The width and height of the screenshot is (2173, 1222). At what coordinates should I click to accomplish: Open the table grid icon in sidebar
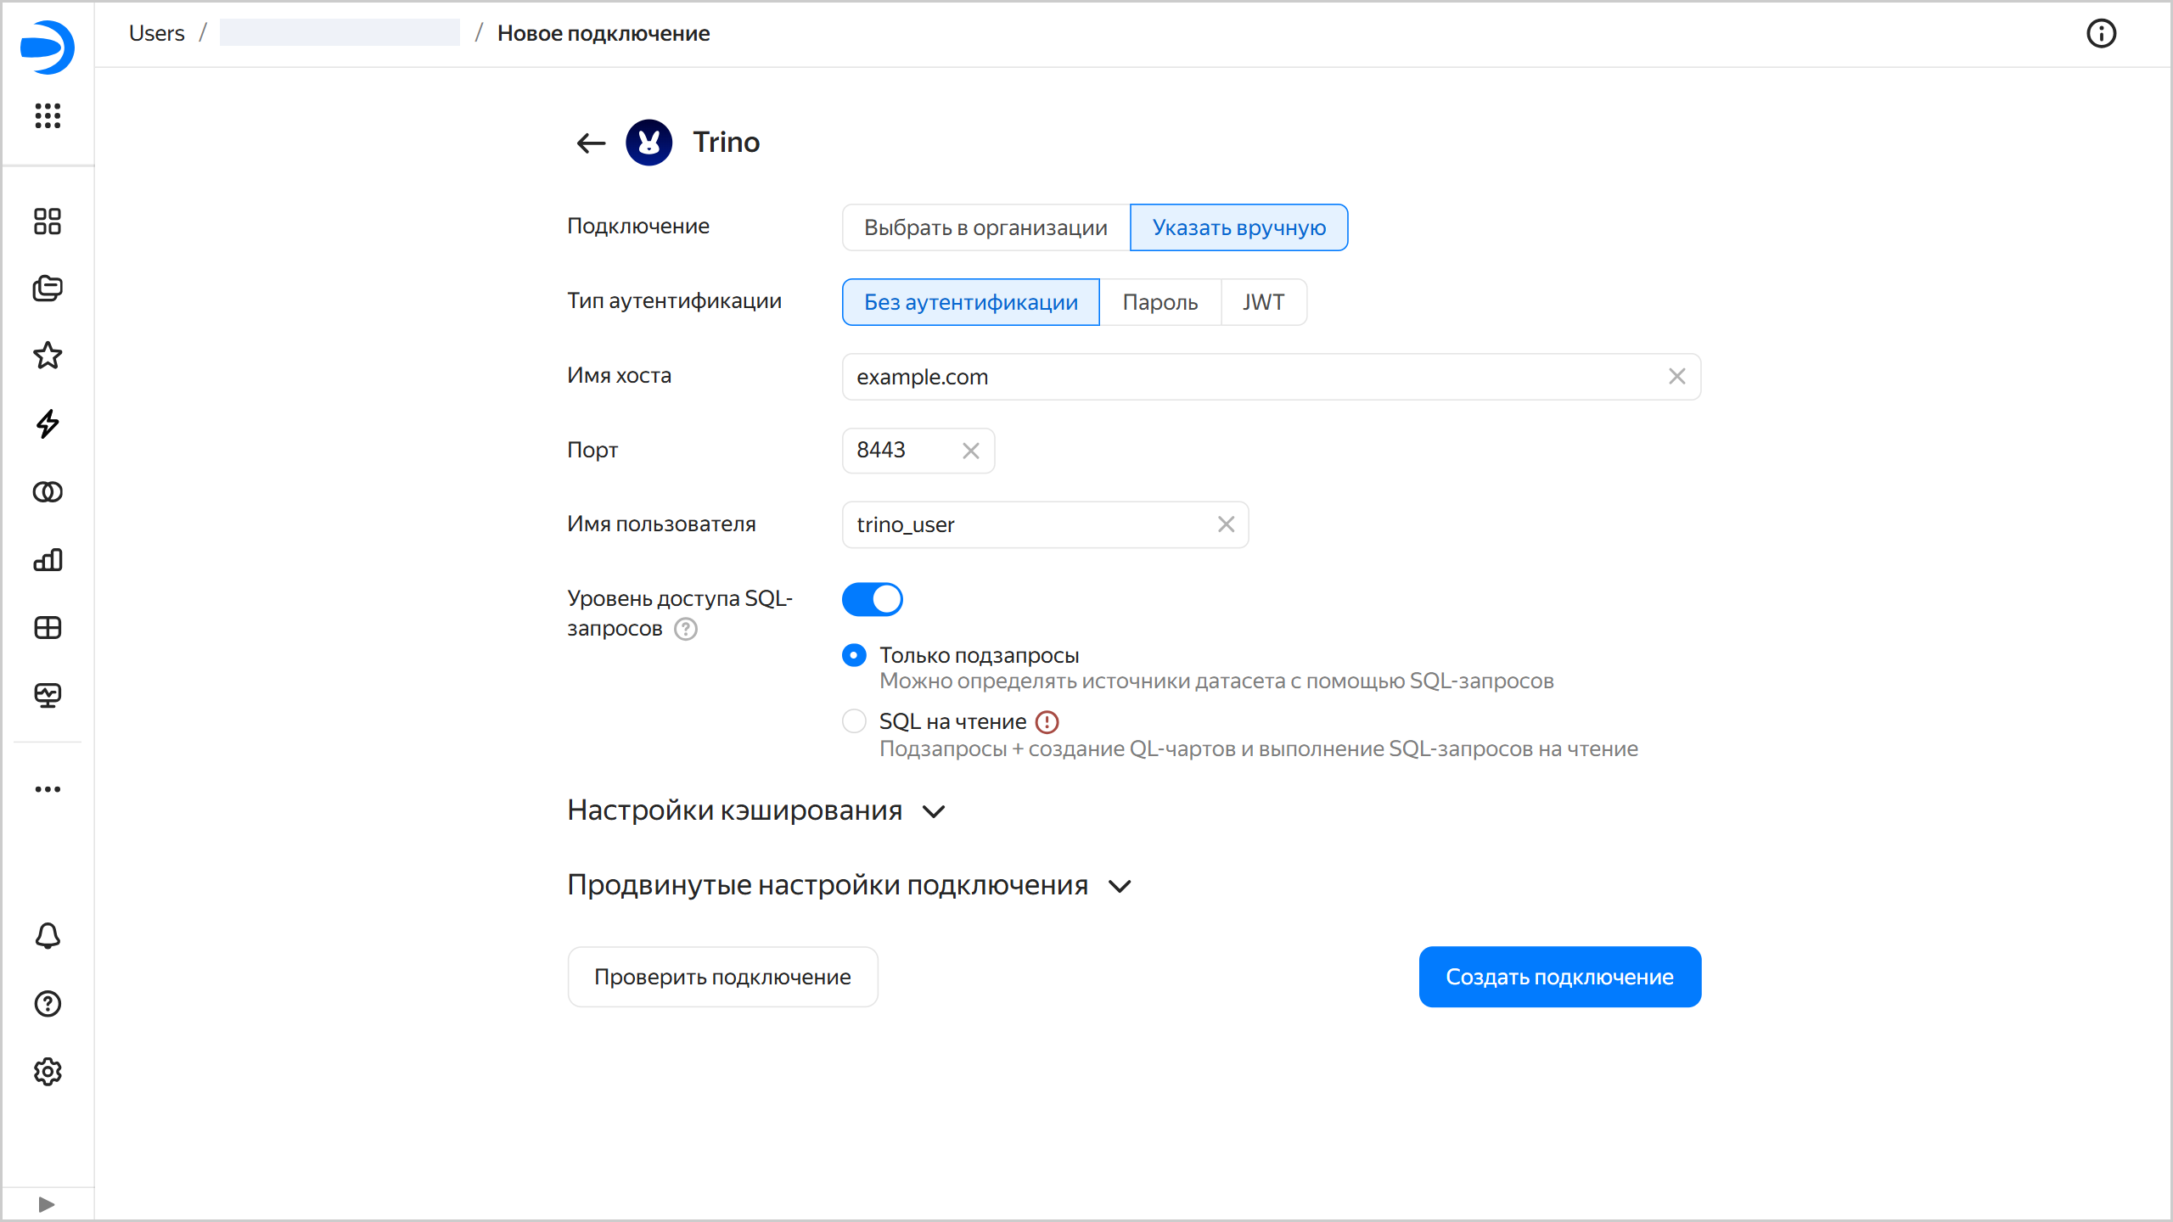point(48,628)
